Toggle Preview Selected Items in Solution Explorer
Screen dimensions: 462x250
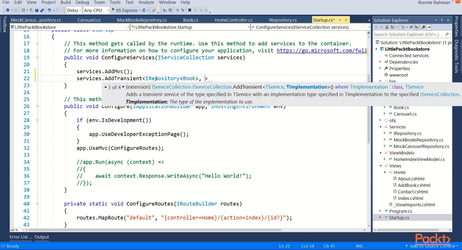[x=429, y=27]
